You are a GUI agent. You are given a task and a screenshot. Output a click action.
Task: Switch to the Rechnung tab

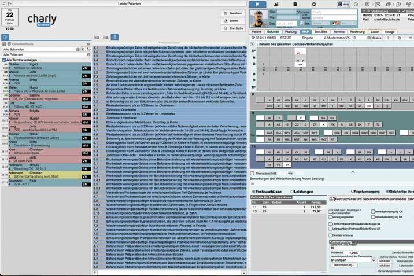pyautogui.click(x=357, y=31)
